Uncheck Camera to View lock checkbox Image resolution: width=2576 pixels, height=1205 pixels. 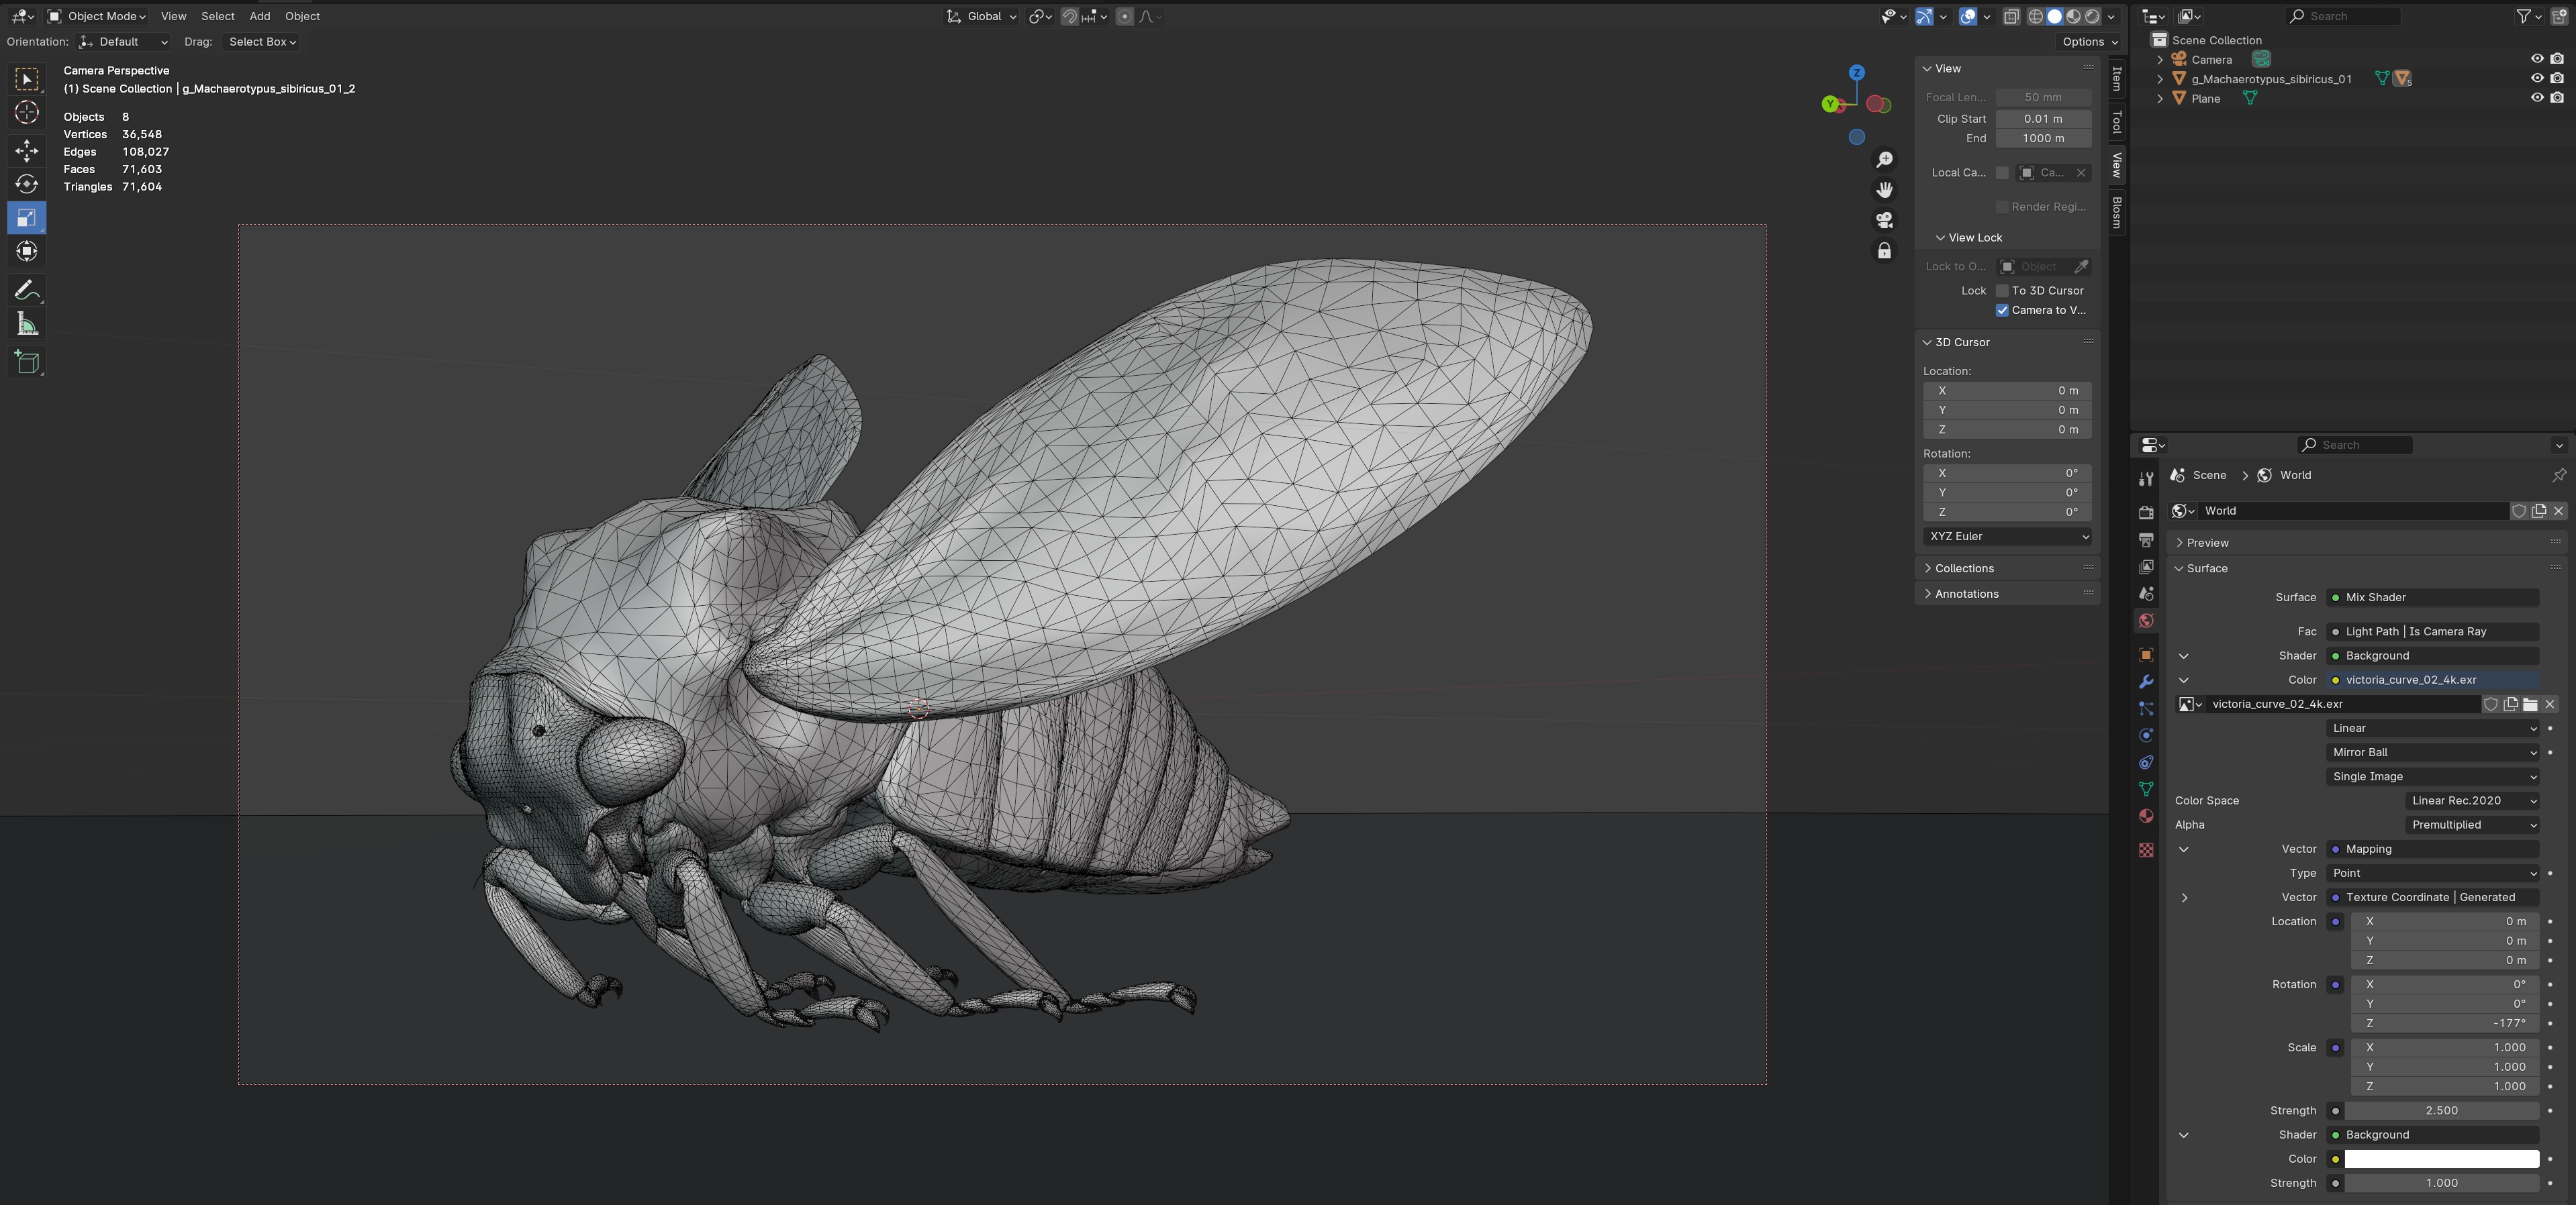(x=2002, y=311)
